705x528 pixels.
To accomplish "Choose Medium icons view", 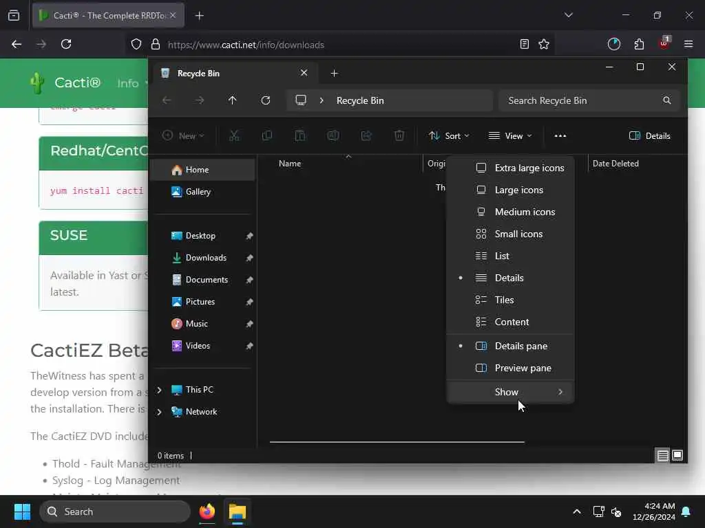I will [510, 212].
